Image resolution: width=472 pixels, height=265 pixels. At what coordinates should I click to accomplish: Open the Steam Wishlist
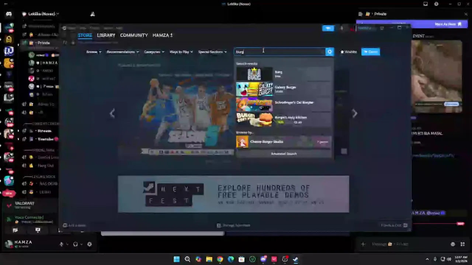[x=348, y=52]
